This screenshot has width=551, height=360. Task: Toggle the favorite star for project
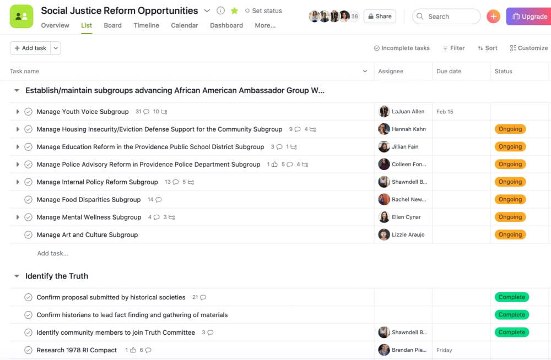click(234, 10)
